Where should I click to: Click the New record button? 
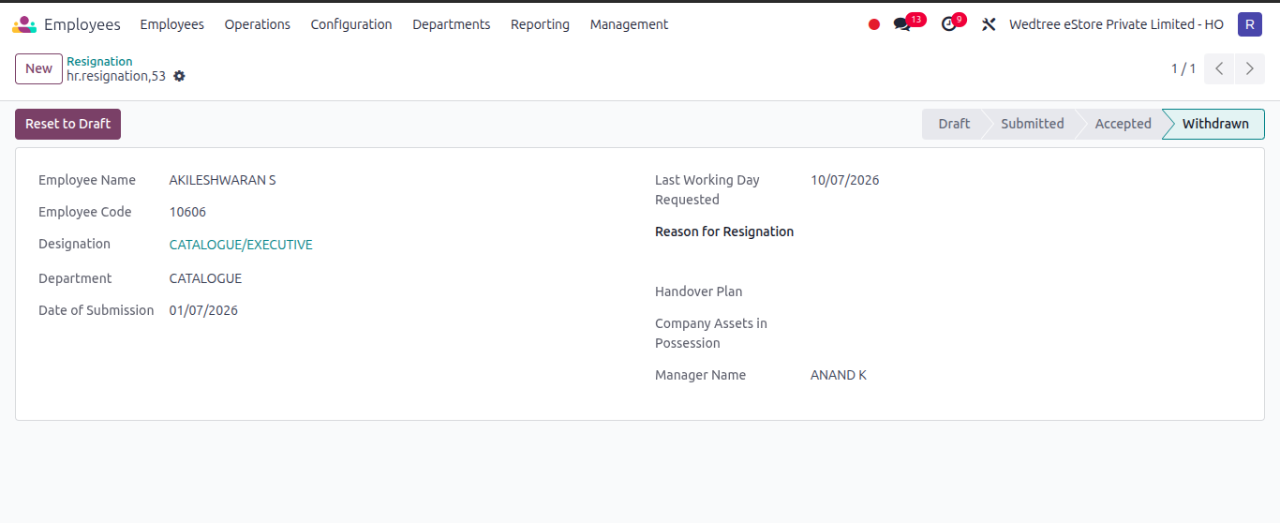[38, 68]
